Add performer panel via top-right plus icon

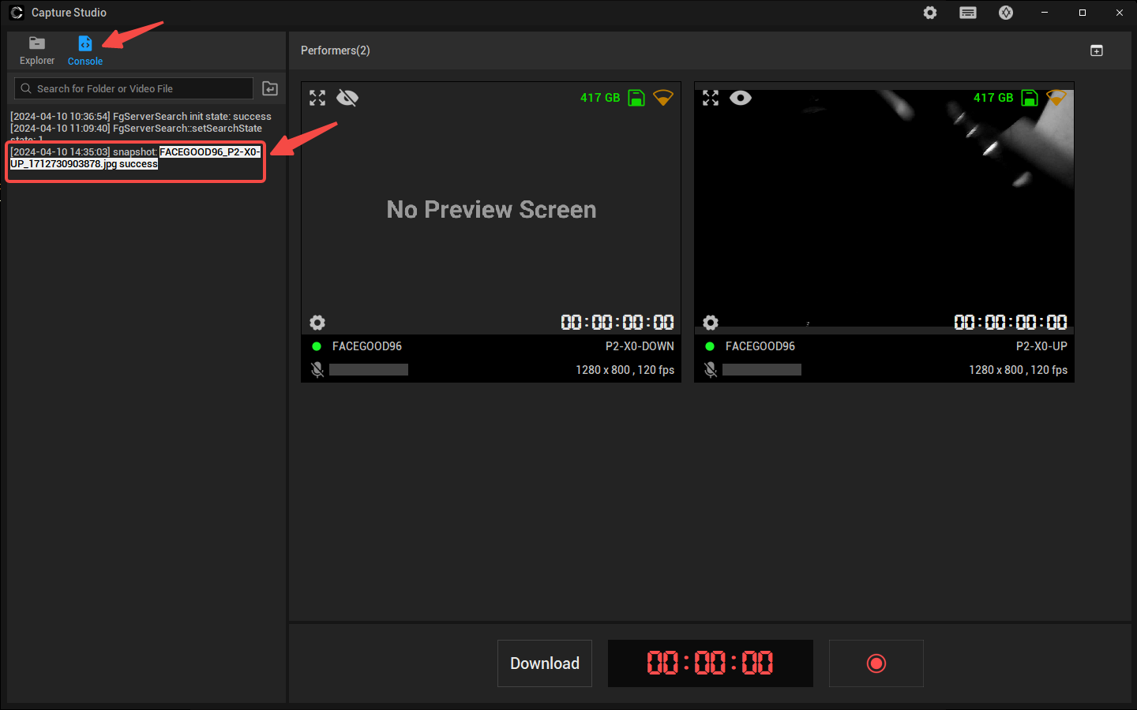pos(1097,50)
